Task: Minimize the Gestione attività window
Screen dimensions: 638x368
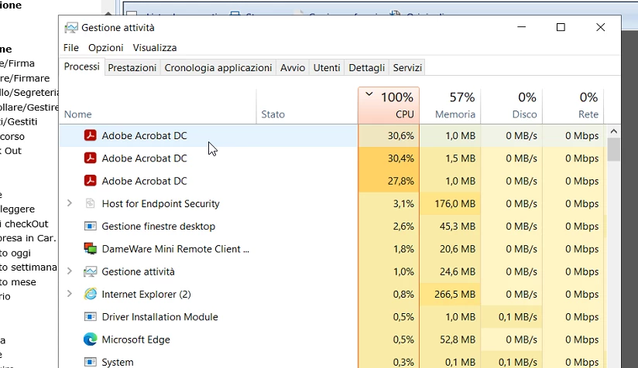Action: click(522, 27)
